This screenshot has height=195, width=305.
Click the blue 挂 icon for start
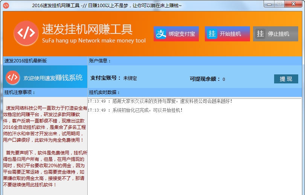pyautogui.click(x=212, y=34)
